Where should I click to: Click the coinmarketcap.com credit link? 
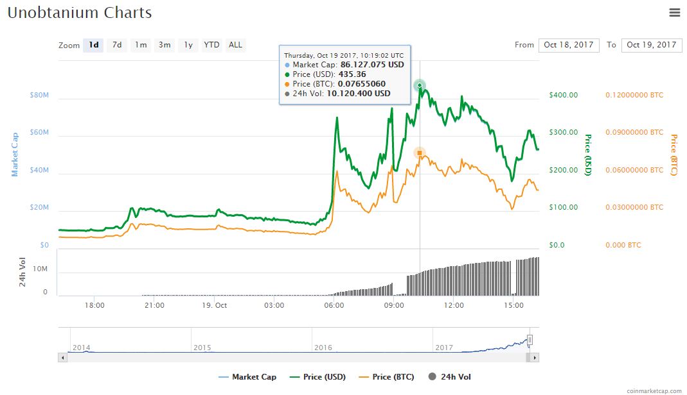pos(654,391)
